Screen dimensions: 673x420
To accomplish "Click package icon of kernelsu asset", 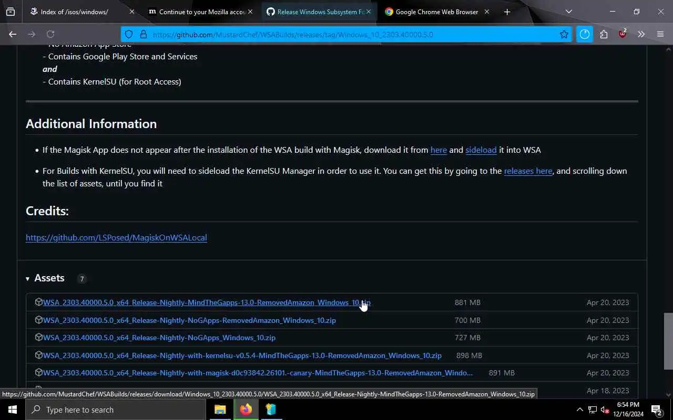I will (x=38, y=355).
